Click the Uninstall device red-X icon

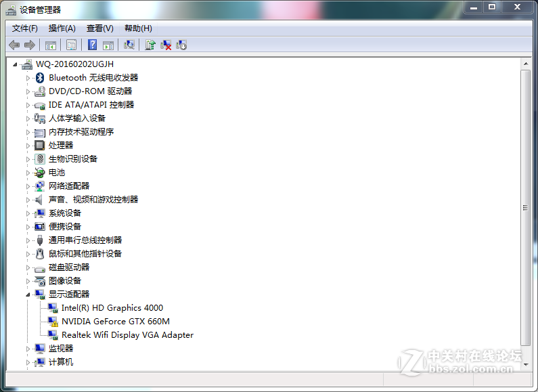pos(166,45)
